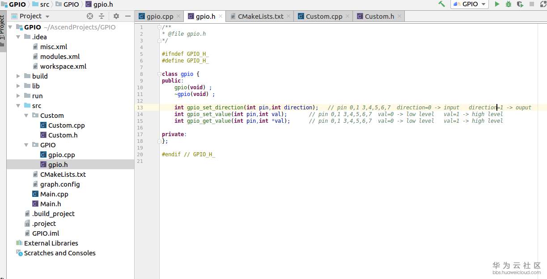This screenshot has height=279, width=547.
Task: Close the Custom.h tab
Action: point(400,17)
